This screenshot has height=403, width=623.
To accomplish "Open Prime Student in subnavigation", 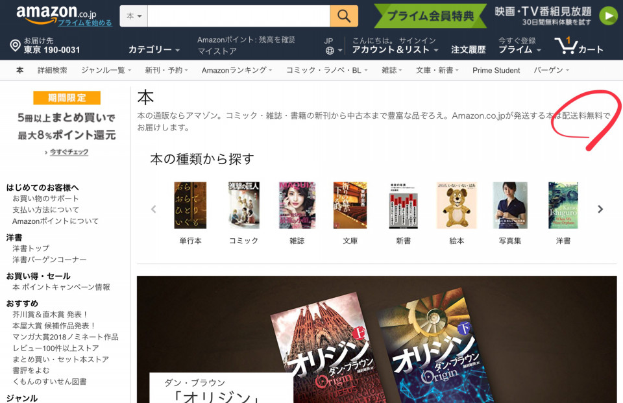I will click(496, 70).
